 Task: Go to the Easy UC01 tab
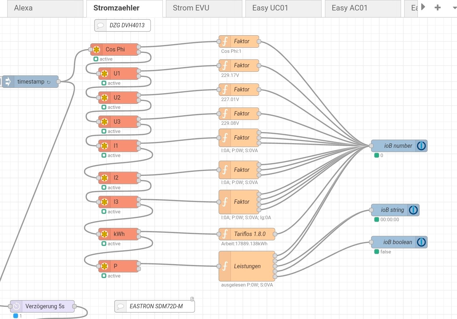point(283,8)
